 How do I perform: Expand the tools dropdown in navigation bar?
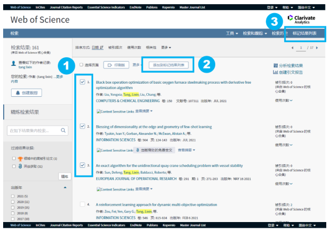[x=232, y=33]
